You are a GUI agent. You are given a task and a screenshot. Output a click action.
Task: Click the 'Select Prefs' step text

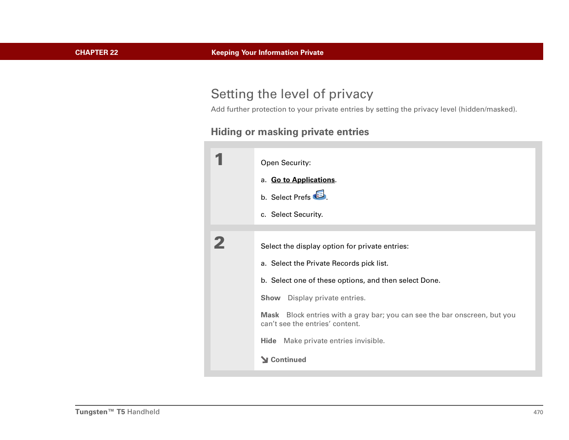coord(291,197)
